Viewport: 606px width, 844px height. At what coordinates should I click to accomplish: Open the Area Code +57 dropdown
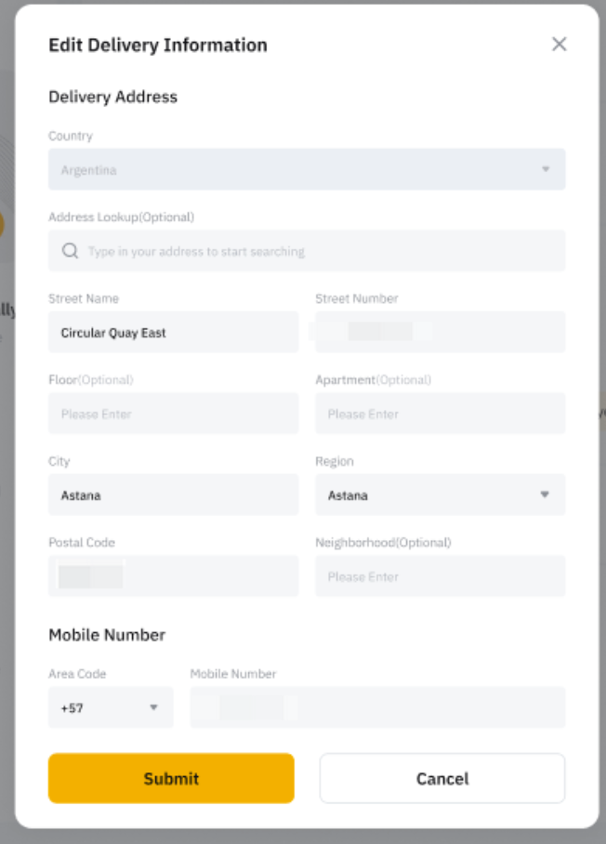pos(110,707)
